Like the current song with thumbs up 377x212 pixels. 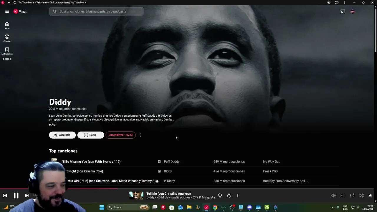[229, 196]
